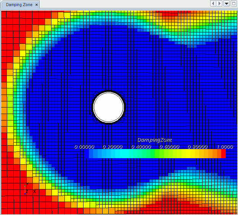Select the DampingZone legend title
Screen dimensions: 238x215
[154, 140]
